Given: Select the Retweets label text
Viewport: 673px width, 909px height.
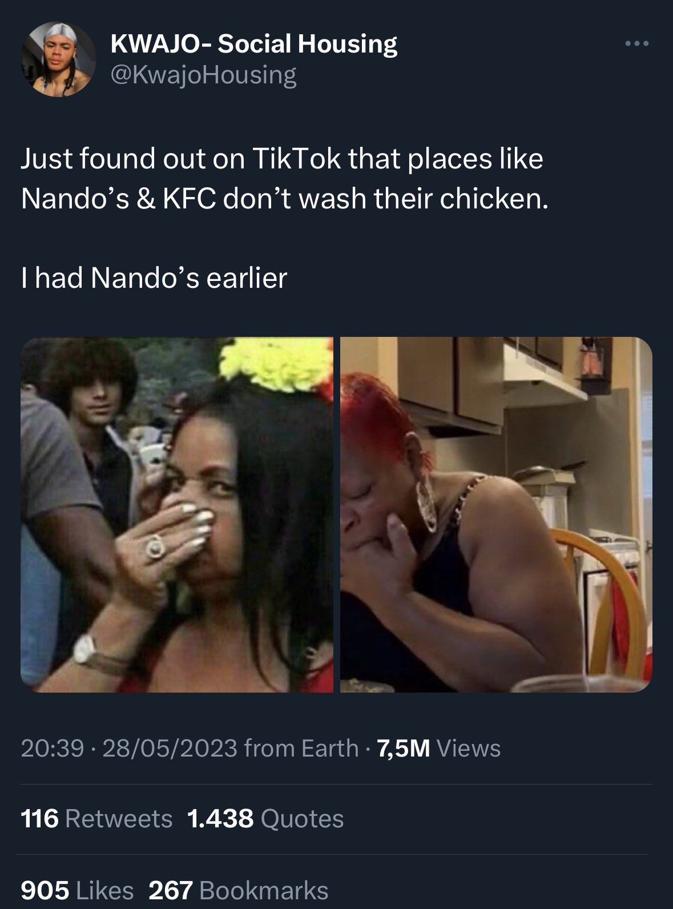Looking at the screenshot, I should pos(119,819).
